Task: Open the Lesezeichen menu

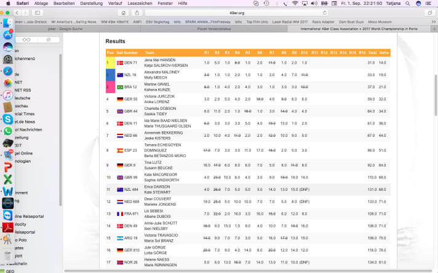Action: point(140,3)
